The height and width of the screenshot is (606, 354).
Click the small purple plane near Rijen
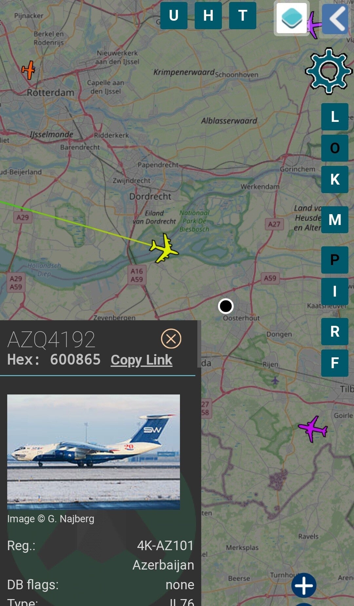[x=275, y=381]
